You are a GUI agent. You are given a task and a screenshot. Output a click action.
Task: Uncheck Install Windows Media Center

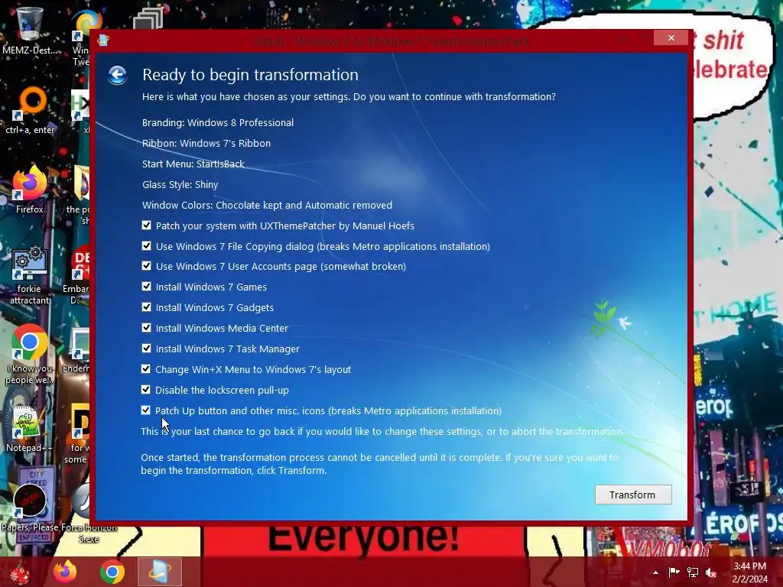tap(146, 327)
